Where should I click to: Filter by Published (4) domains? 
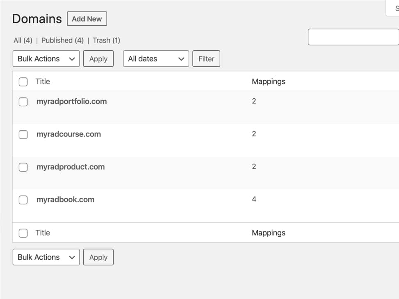click(x=62, y=40)
